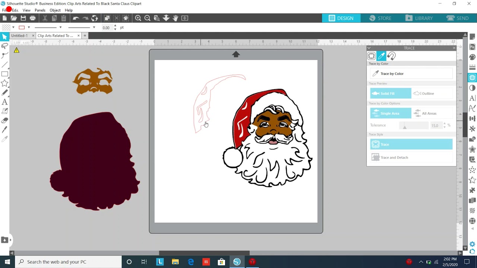Viewport: 477px width, 268px height.
Task: Select the dark maroon Santa silhouette
Action: pos(95,161)
